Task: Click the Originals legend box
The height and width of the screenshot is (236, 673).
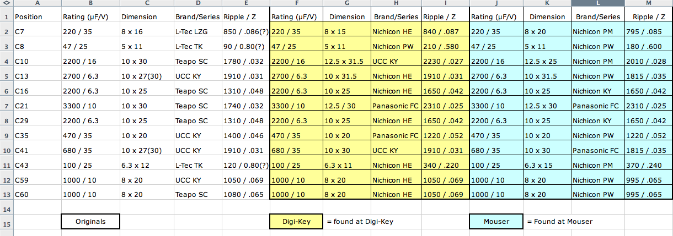Action: pyautogui.click(x=90, y=222)
